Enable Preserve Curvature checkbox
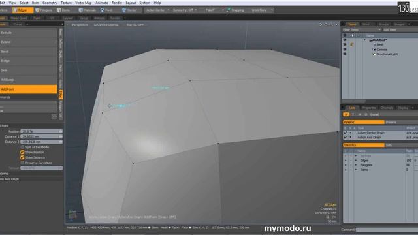This screenshot has height=235, width=418. (22, 163)
